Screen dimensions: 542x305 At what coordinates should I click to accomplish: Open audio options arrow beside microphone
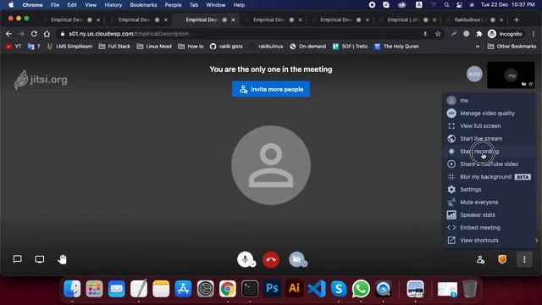pos(253,264)
